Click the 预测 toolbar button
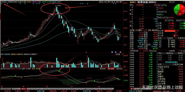 pos(117,2)
